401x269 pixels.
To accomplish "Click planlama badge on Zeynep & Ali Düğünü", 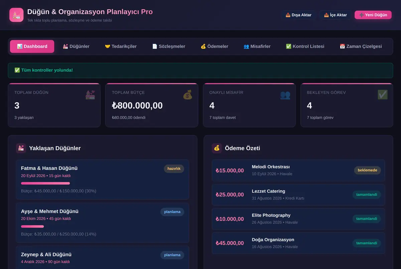I will 172,255.
